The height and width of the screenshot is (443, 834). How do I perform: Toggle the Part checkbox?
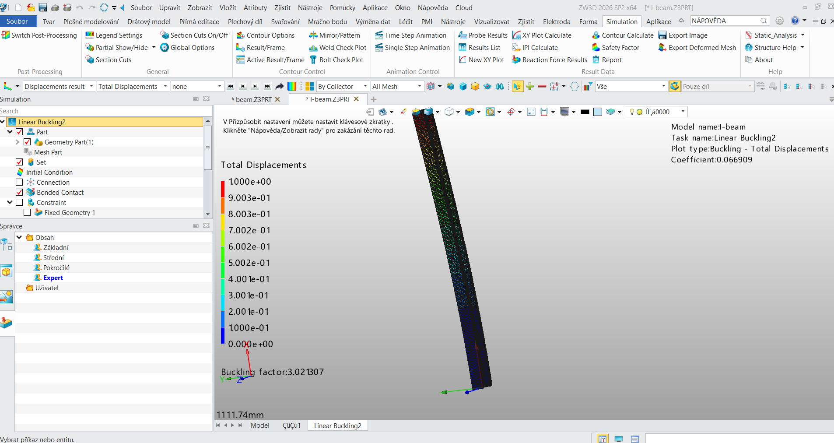click(x=19, y=132)
